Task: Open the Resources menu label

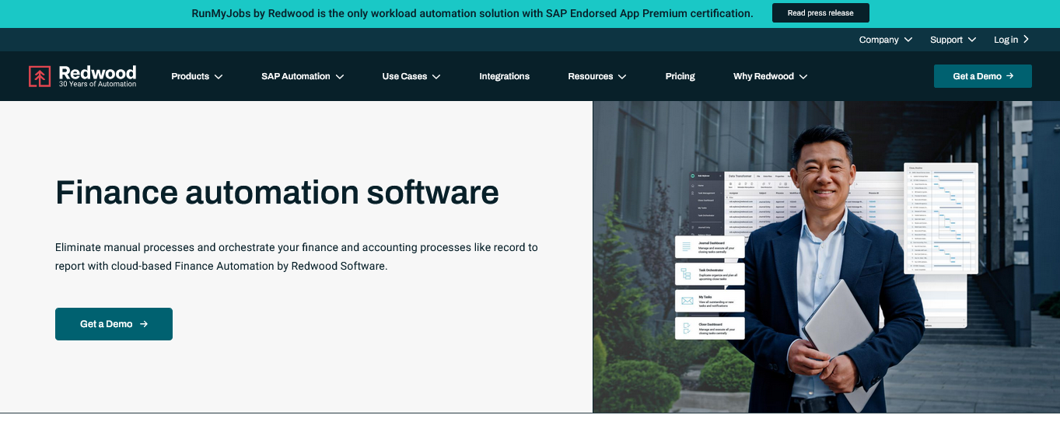Action: (x=590, y=76)
